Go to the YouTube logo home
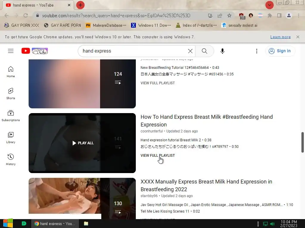This screenshot has height=228, width=305. coord(35,51)
